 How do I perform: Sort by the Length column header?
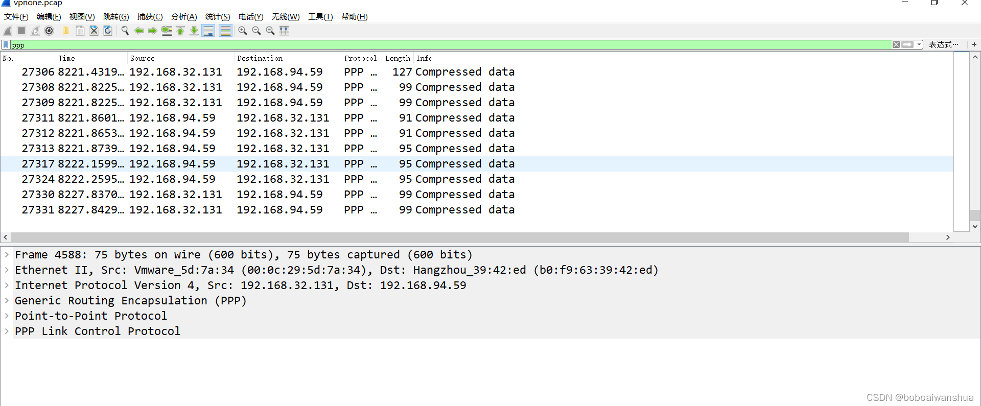(x=398, y=58)
